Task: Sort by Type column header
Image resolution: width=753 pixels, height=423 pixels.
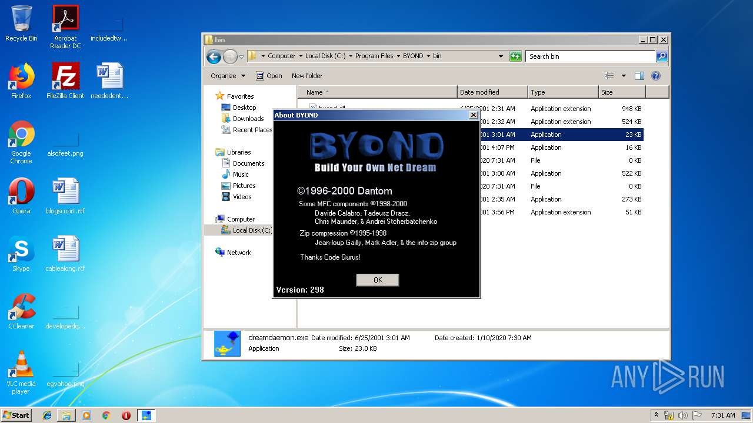Action: pos(563,92)
